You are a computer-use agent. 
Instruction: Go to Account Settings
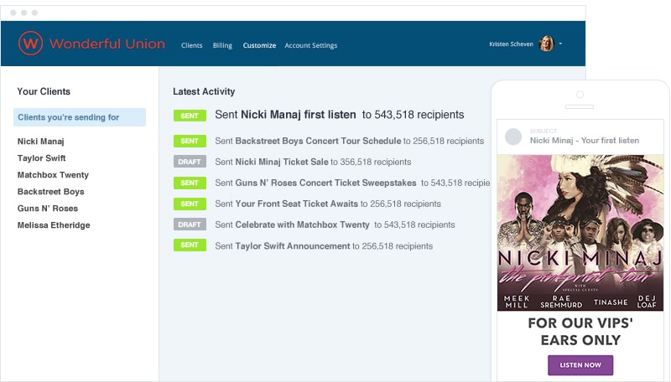click(x=310, y=45)
